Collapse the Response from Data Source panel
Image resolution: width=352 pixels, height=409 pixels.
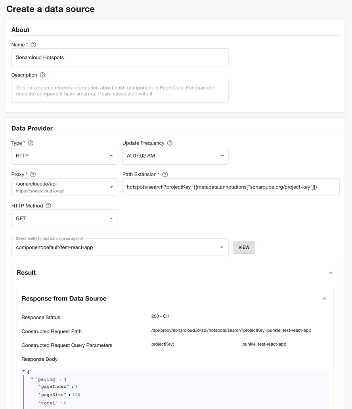pos(324,299)
